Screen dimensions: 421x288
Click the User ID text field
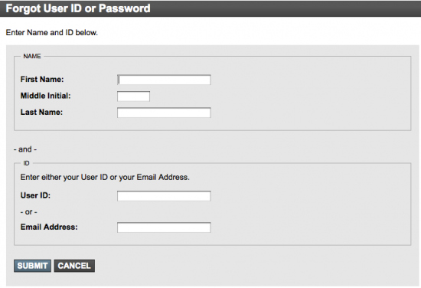pos(164,196)
